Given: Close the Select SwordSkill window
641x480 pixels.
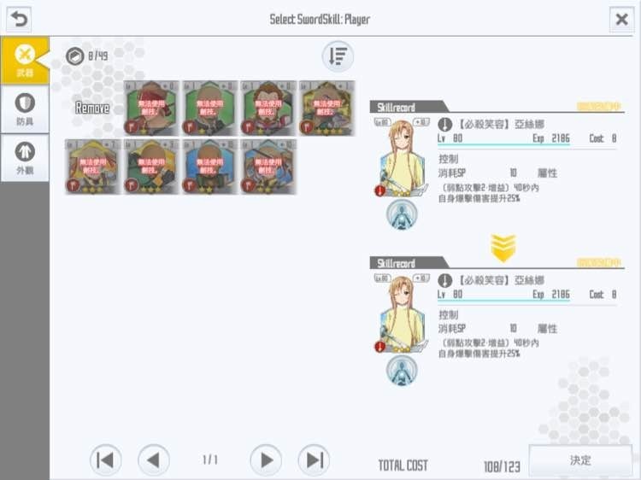Looking at the screenshot, I should pos(622,19).
